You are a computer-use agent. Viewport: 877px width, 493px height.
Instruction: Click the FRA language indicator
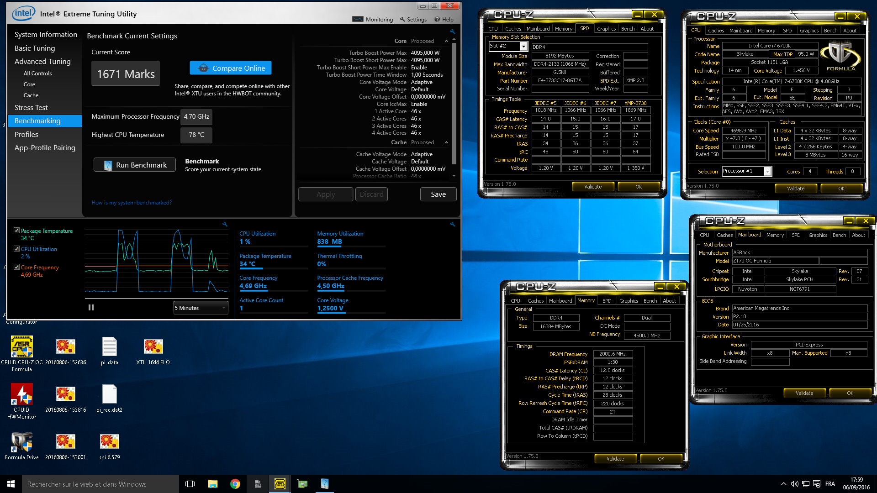click(x=830, y=484)
